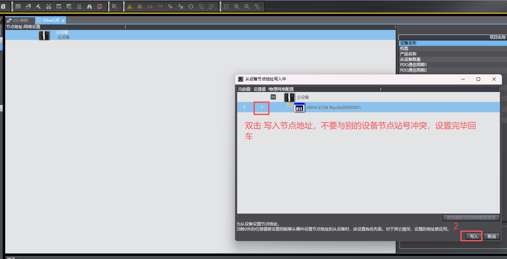This screenshot has height=259, width=507.
Task: Select the 主设备 node in network view
Action: 44,35
